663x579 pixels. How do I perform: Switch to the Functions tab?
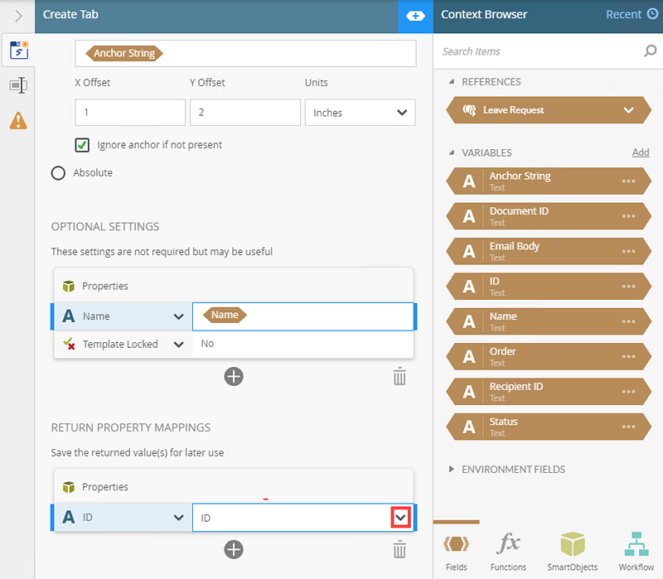point(508,551)
